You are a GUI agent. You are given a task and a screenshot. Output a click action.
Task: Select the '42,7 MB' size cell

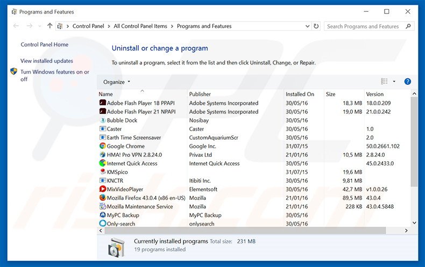tap(352, 189)
